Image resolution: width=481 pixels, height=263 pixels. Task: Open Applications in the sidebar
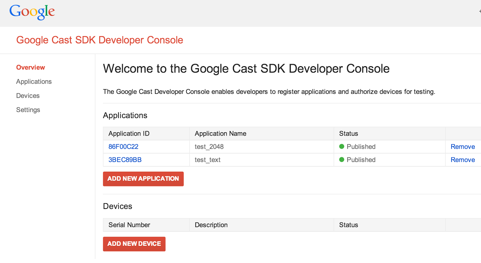pyautogui.click(x=34, y=81)
